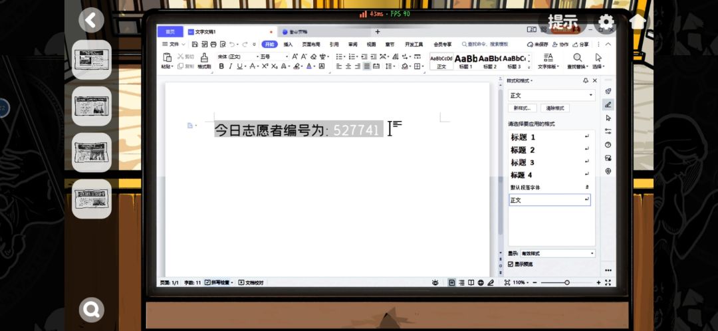This screenshot has width=718, height=331.
Task: Switch to the 首页 Home page tab
Action: pos(170,32)
